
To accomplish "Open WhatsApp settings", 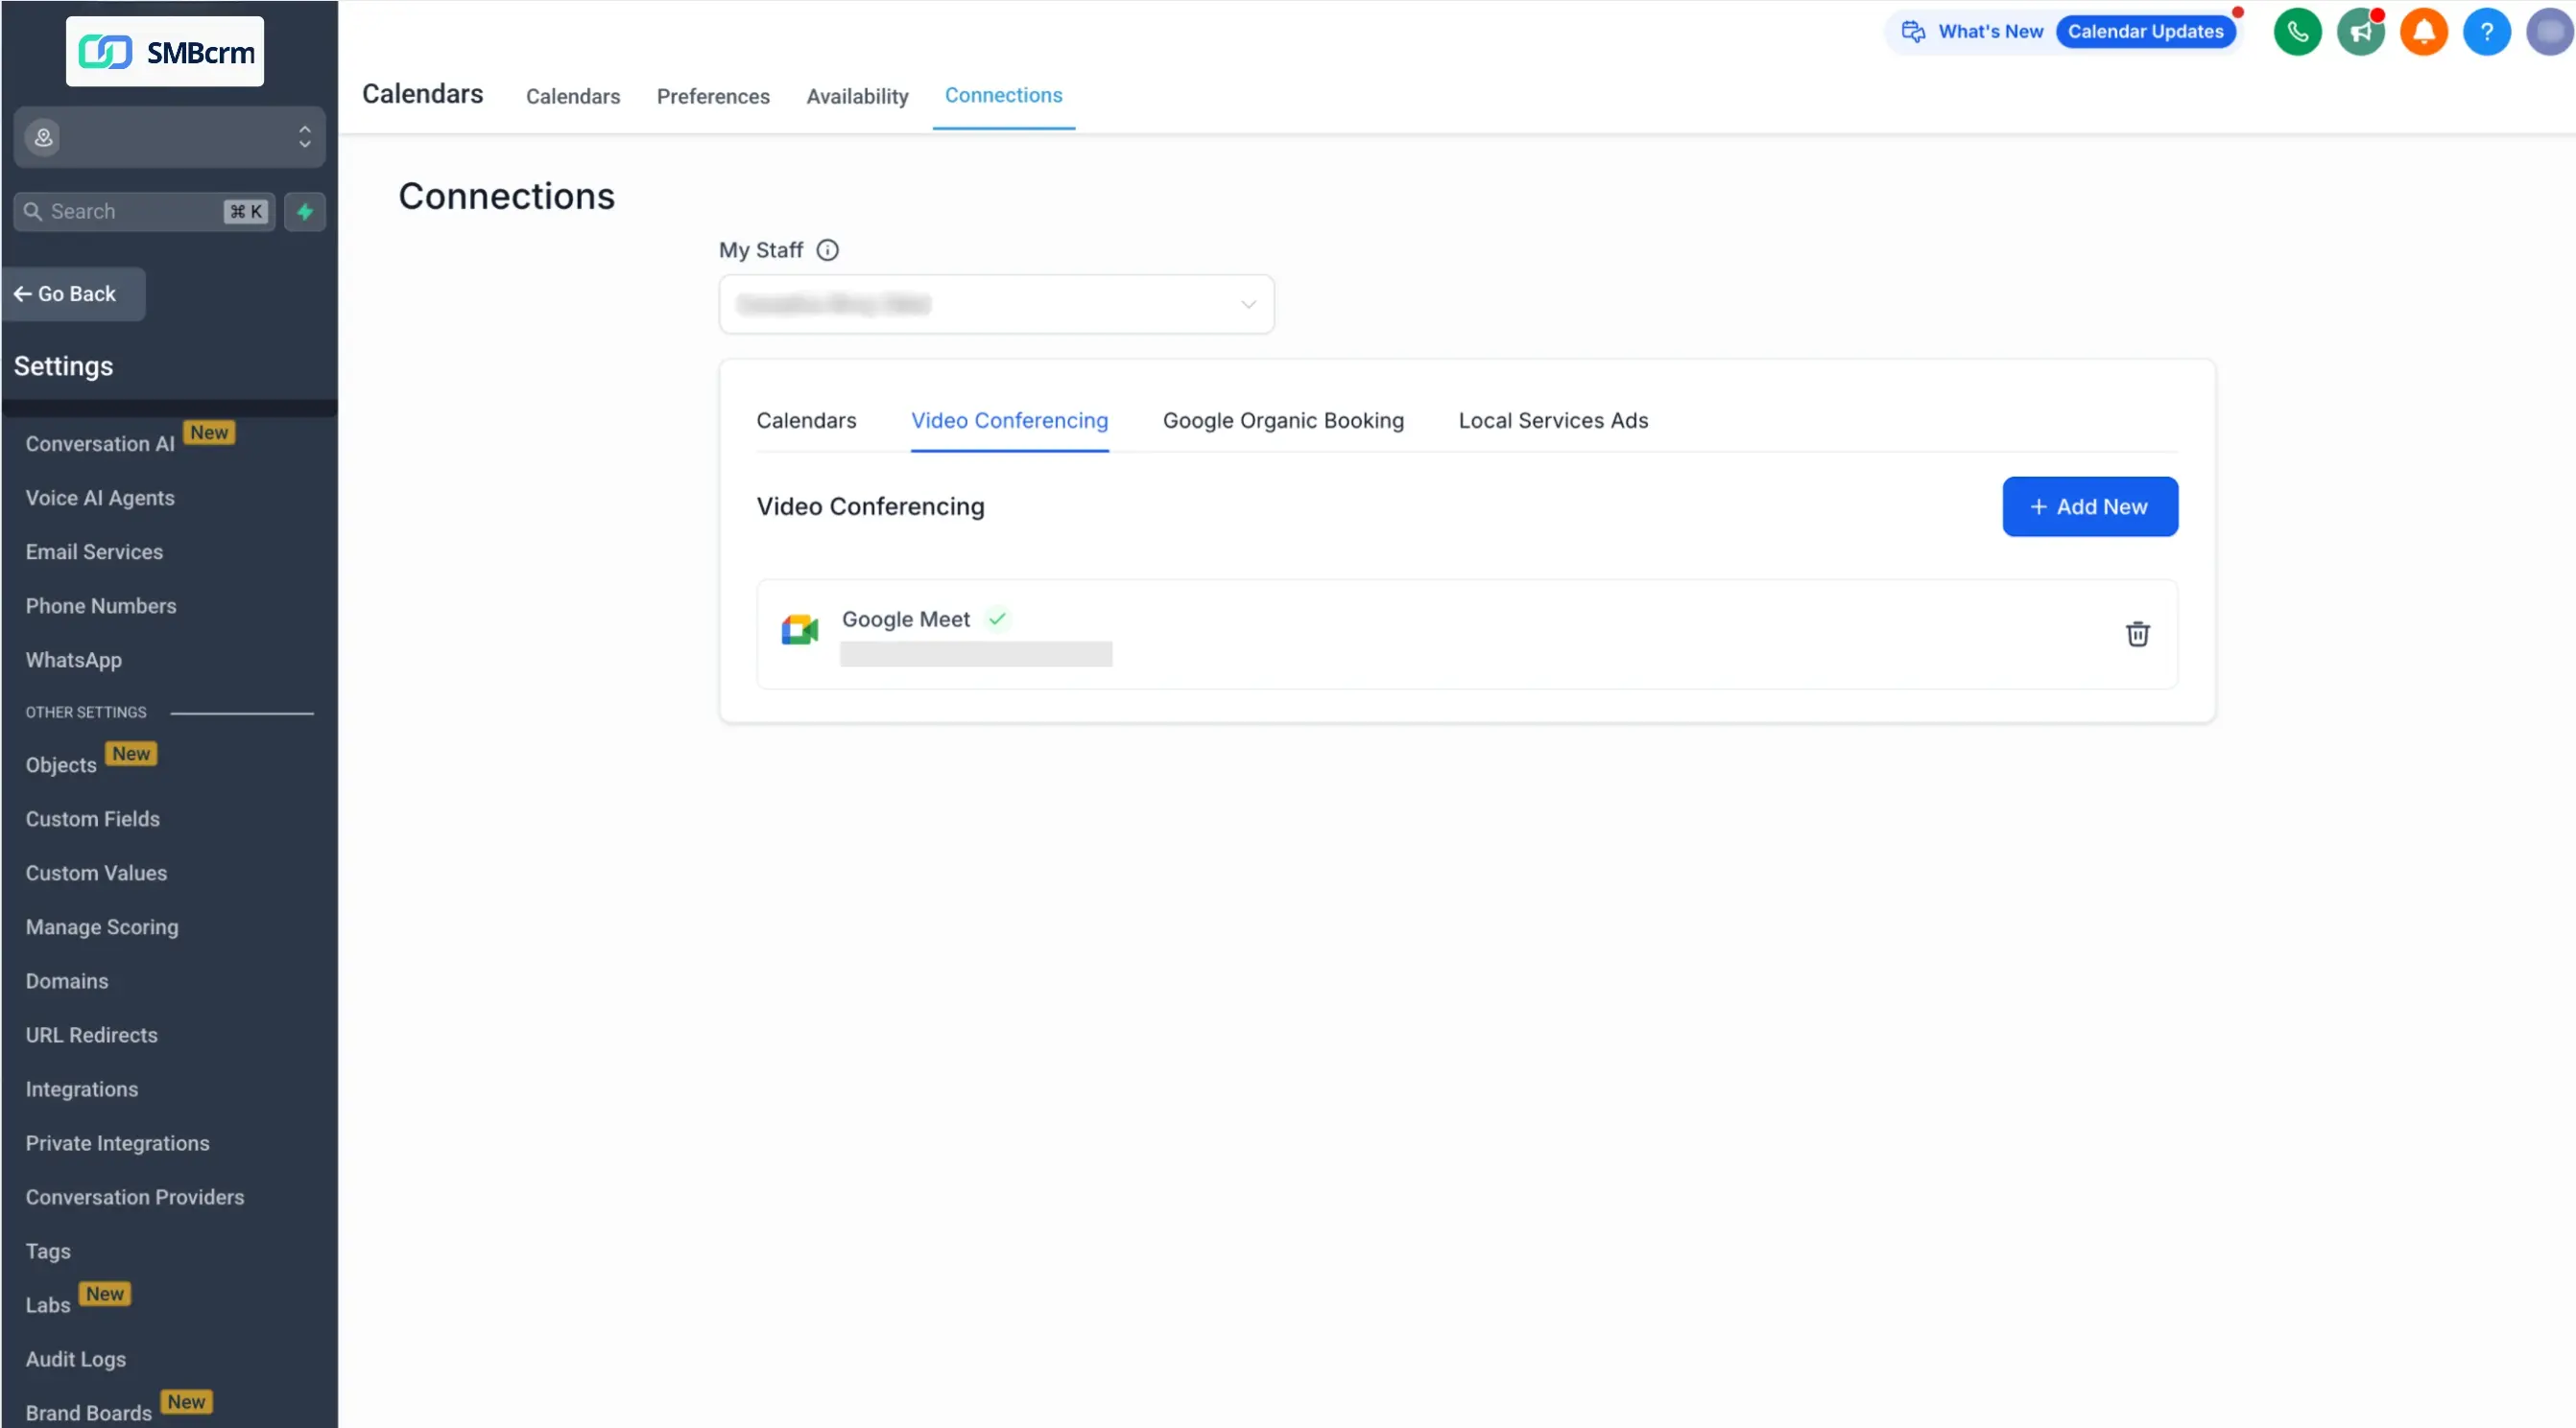I will pyautogui.click(x=73, y=660).
